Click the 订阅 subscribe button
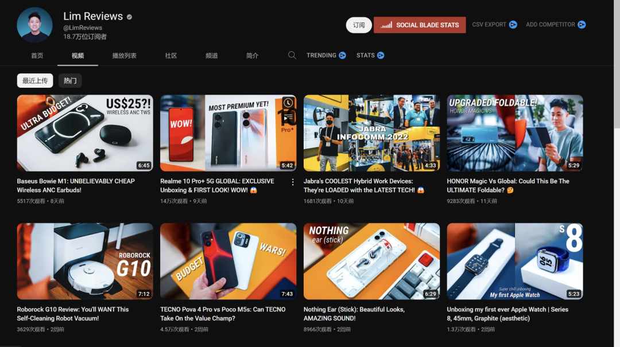Screen dimensions: 620x347 click(x=359, y=25)
